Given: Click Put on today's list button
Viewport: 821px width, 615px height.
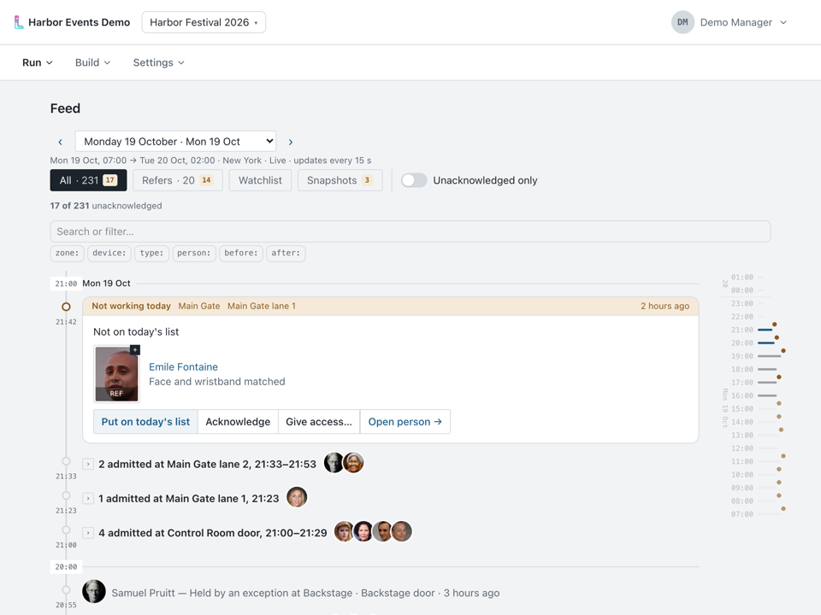Looking at the screenshot, I should click(145, 421).
